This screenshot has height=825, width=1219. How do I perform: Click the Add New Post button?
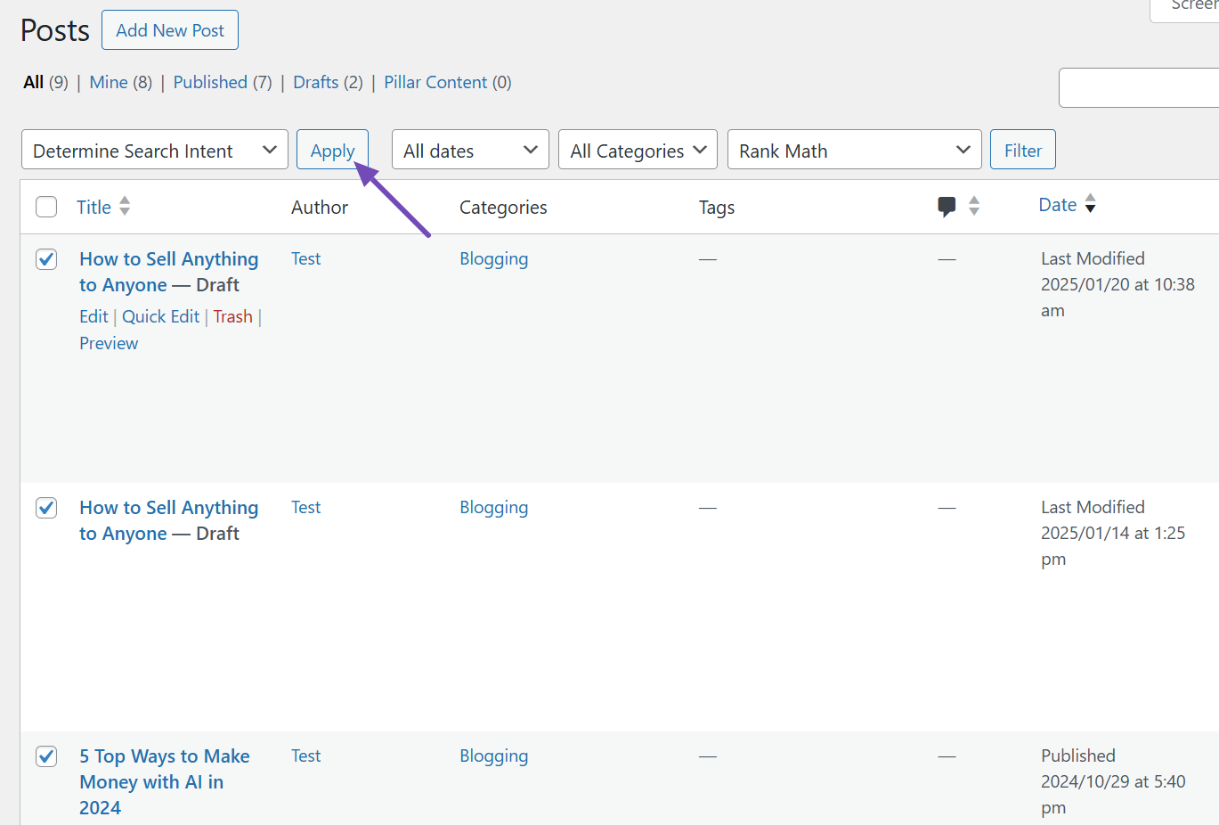tap(170, 30)
